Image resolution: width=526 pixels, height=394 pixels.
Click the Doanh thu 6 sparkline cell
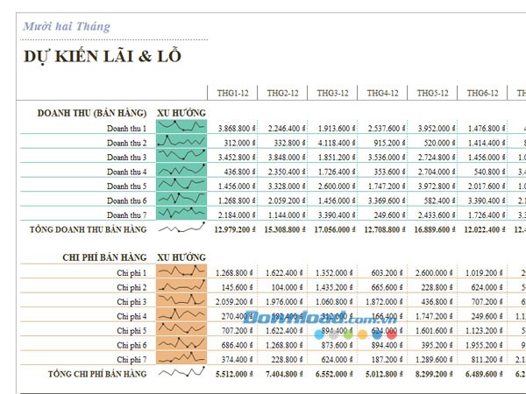181,200
